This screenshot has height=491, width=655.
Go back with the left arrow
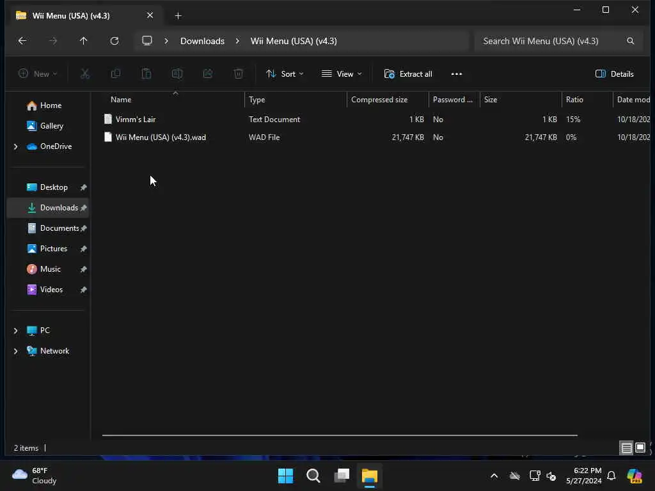22,41
